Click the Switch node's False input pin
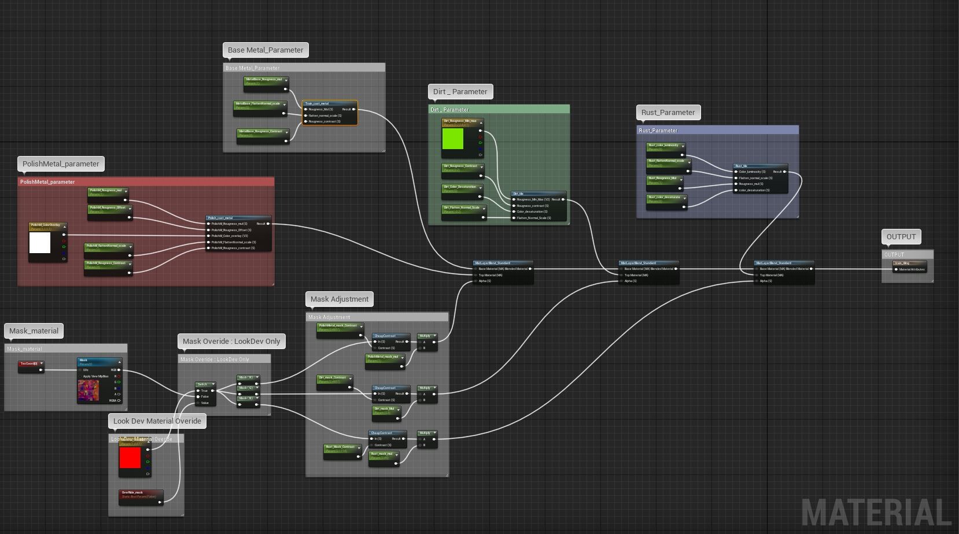This screenshot has width=959, height=534. click(198, 396)
